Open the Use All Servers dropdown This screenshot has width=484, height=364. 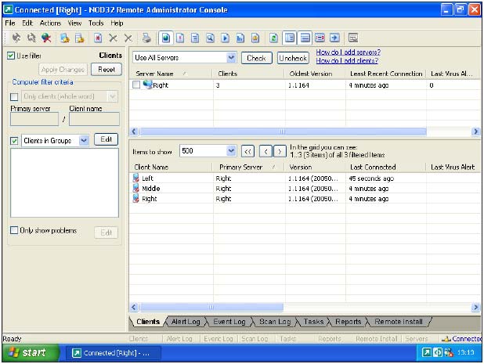pos(231,58)
